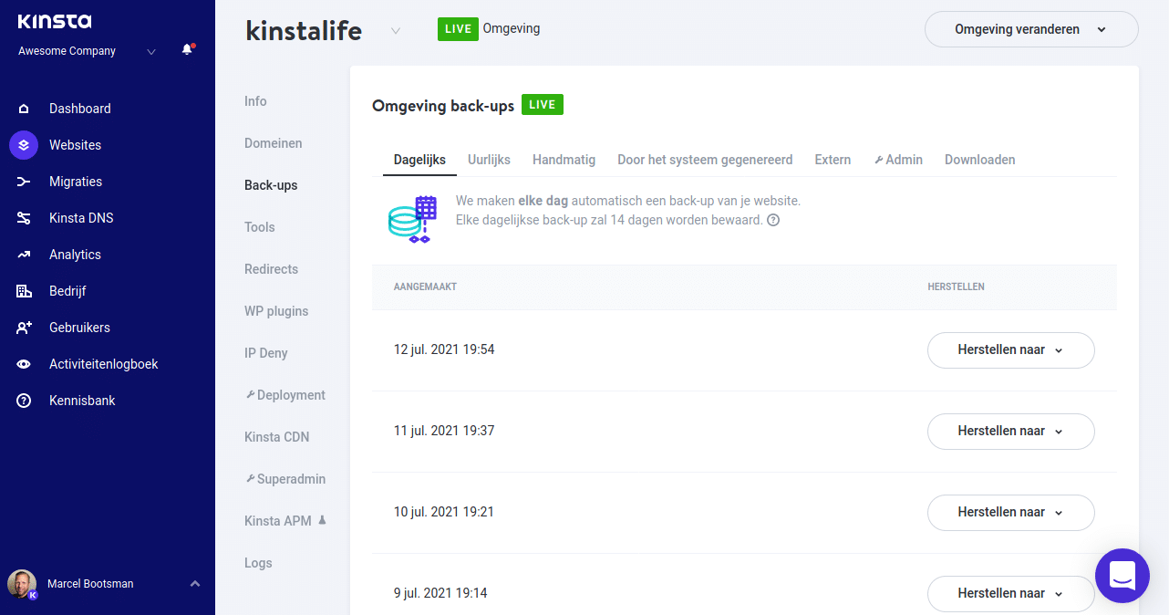Switch to the Uurlijks tab

489,160
